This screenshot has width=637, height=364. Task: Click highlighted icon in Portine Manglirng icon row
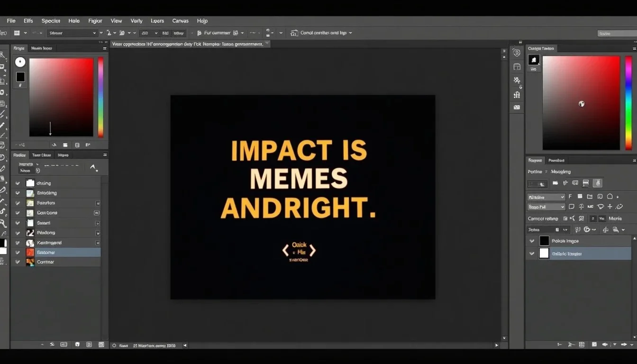point(597,183)
